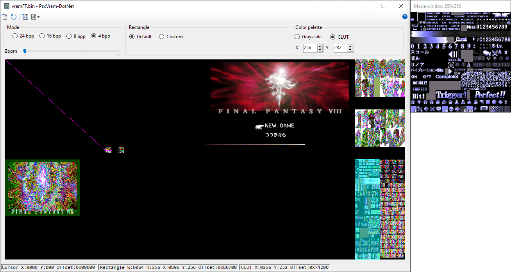Screen dimensions: 511x272
Task: Select the 4 bpp mode
Action: click(100, 36)
